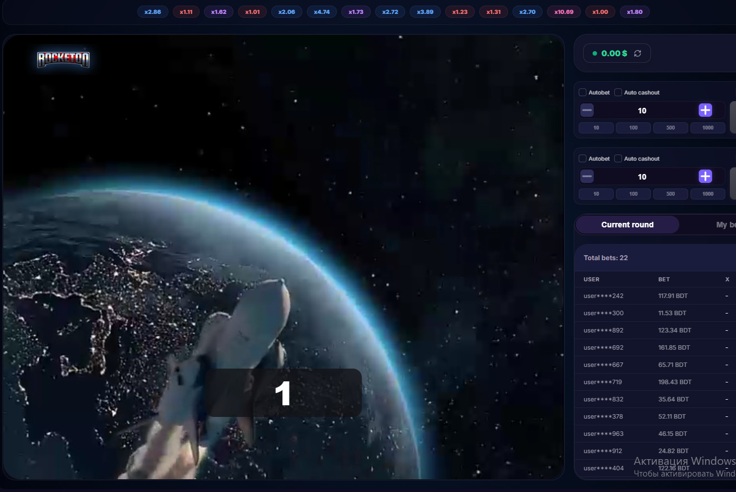Select the user****719 row

656,382
